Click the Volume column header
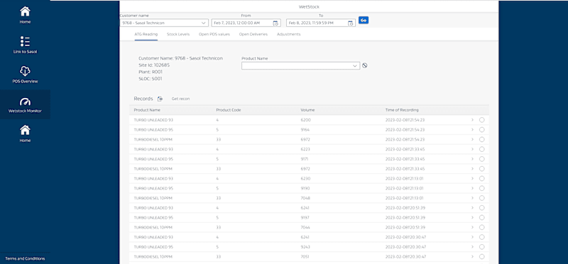Viewport: 568px width, 264px height. [307, 110]
